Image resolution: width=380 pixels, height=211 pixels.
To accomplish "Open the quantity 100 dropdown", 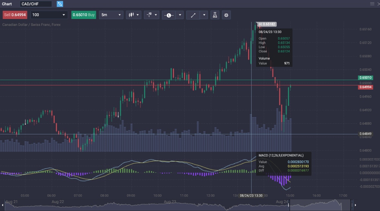I will point(49,15).
